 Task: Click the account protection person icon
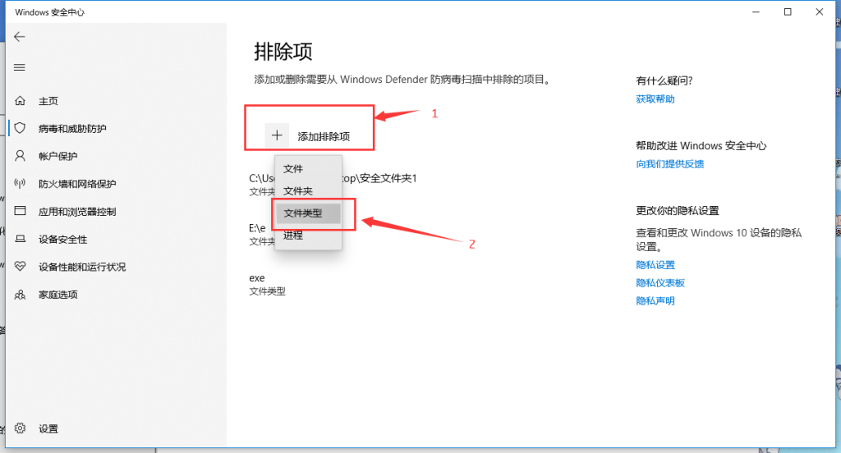coord(21,156)
